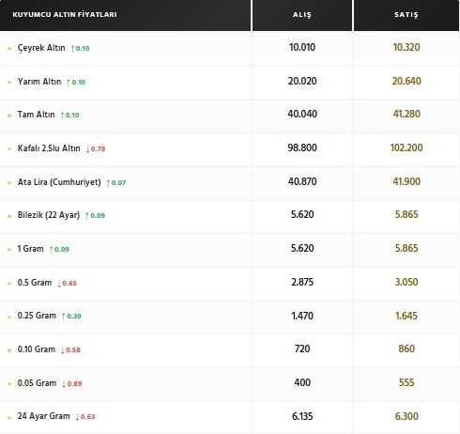Click the red down arrow by 0.05 Gram

pyautogui.click(x=64, y=384)
